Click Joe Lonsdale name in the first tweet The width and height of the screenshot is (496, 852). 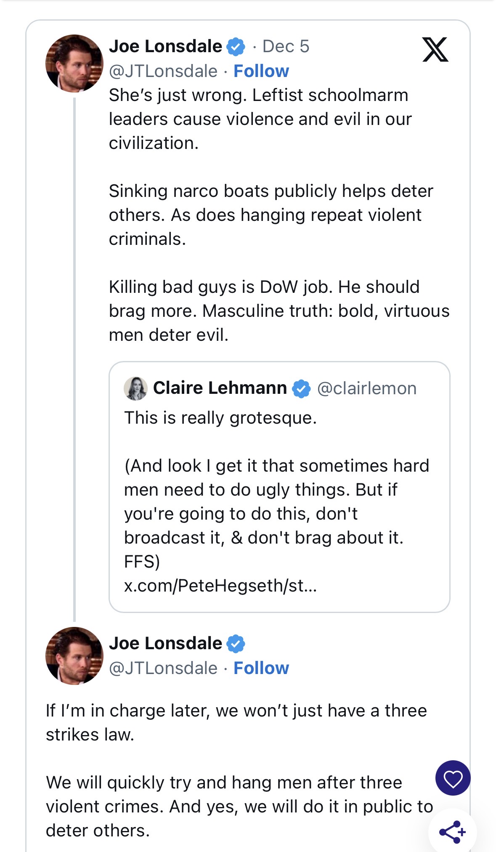point(165,46)
